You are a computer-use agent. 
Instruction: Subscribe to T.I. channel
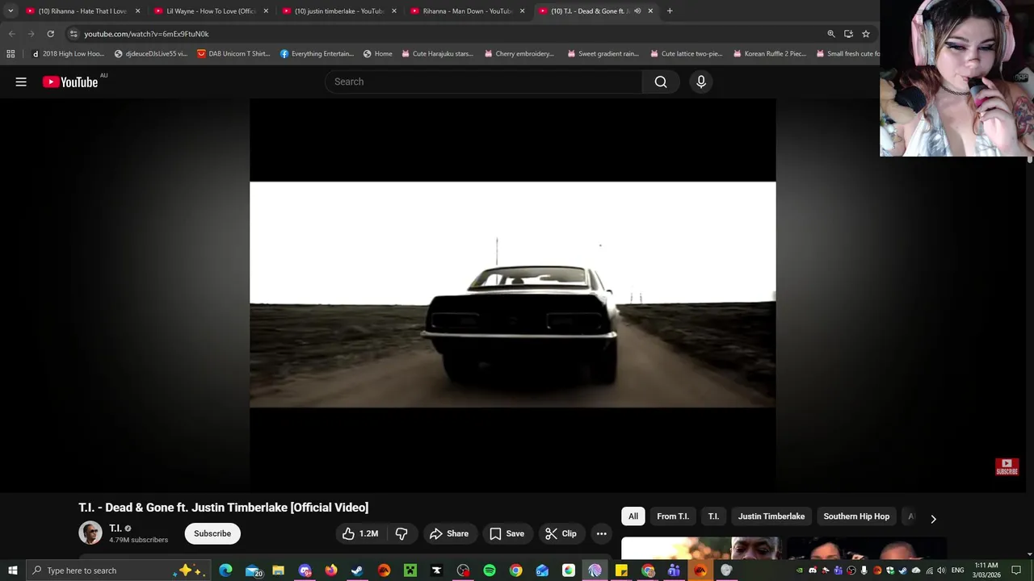(212, 533)
